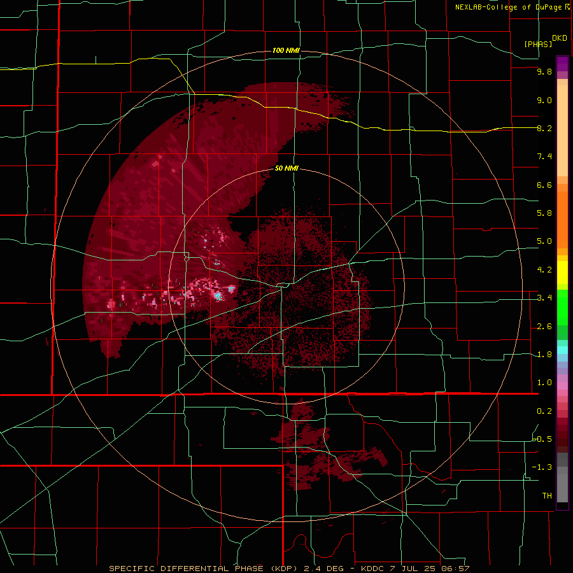Click the 9.0 scale value
The height and width of the screenshot is (573, 573).
(x=544, y=101)
